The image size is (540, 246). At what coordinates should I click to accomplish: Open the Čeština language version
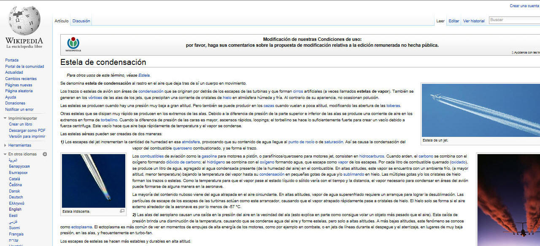tap(15, 185)
